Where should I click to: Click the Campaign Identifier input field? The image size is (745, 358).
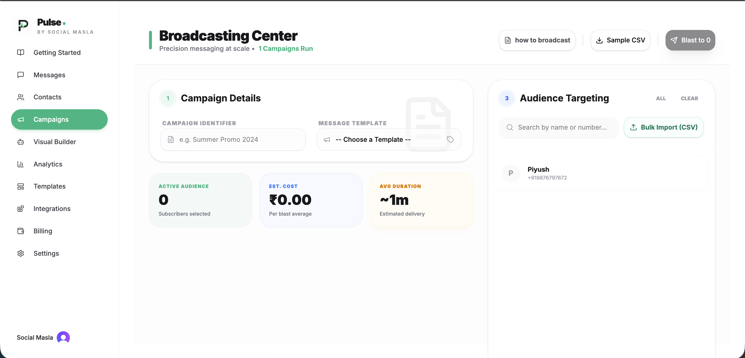(x=233, y=139)
